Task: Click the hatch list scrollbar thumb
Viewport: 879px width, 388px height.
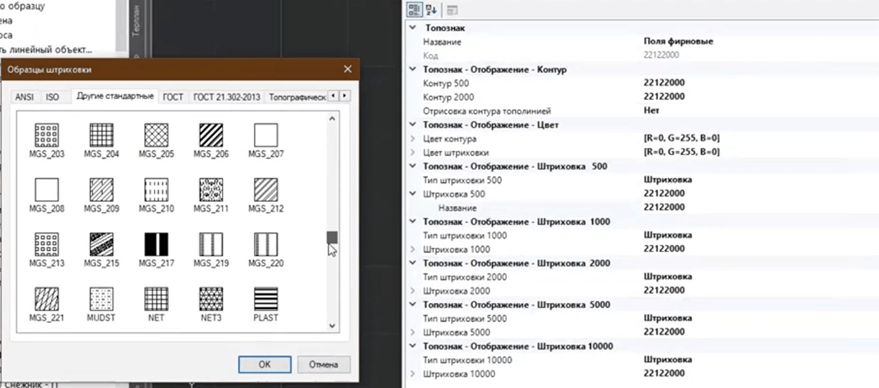Action: point(332,237)
